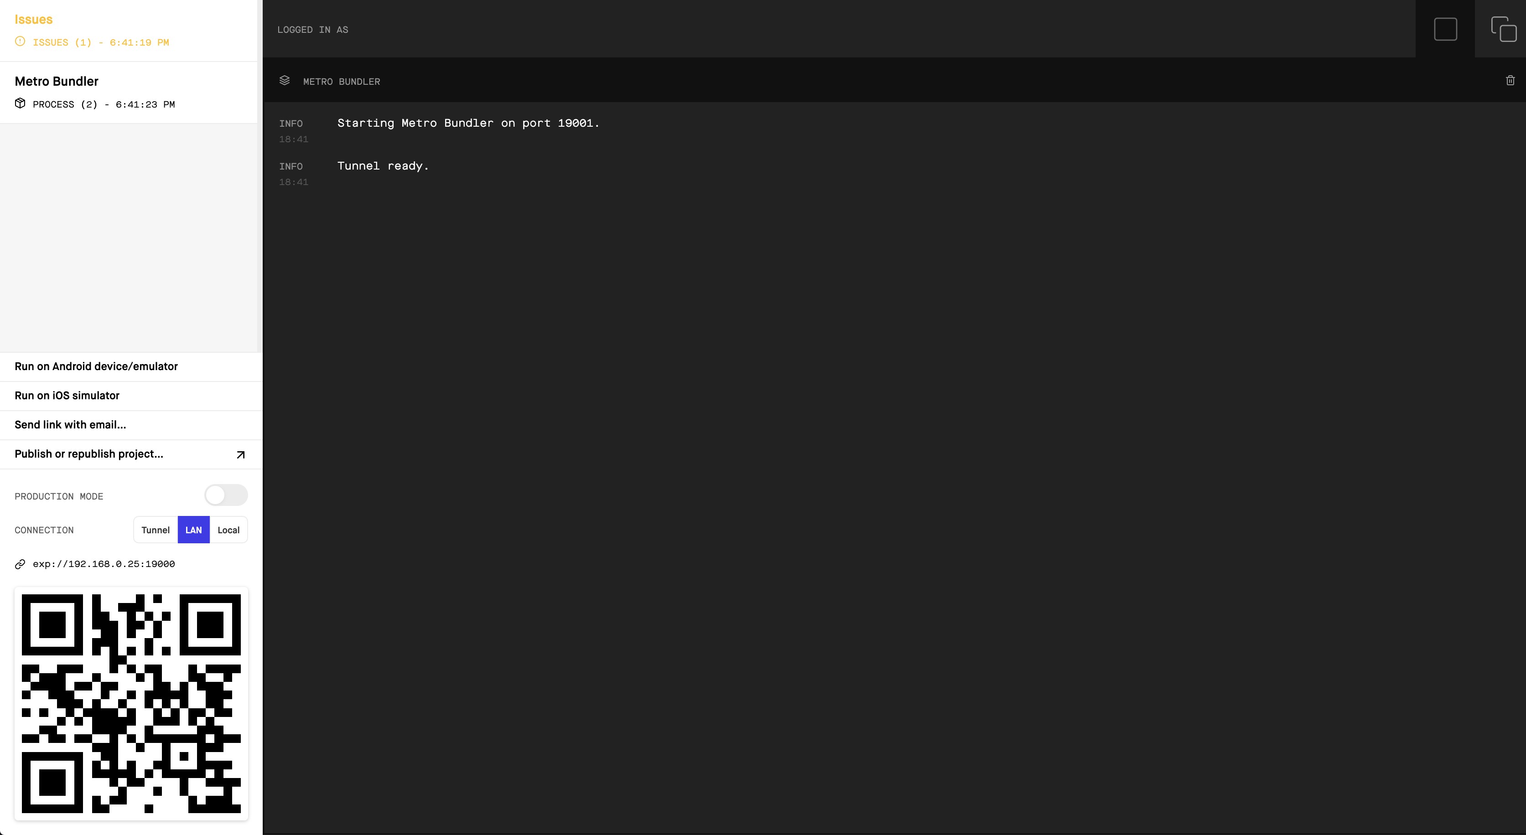
Task: Enable Production Mode toggle
Action: tap(226, 495)
